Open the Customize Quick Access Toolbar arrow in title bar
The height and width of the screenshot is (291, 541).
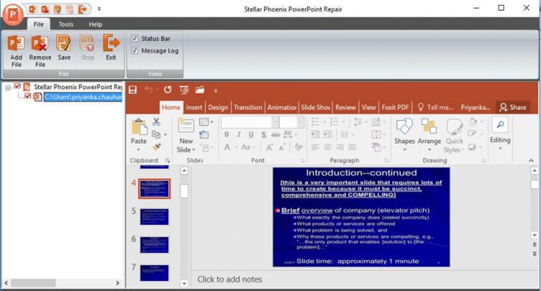(99, 9)
